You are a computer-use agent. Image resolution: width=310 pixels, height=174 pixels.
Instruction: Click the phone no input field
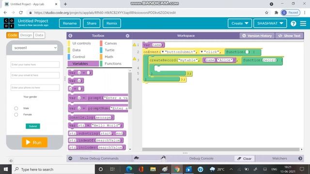tap(35, 87)
